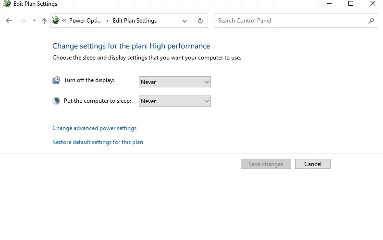
Task: Maximize the Edit Plan Settings window
Action: tap(351, 3)
